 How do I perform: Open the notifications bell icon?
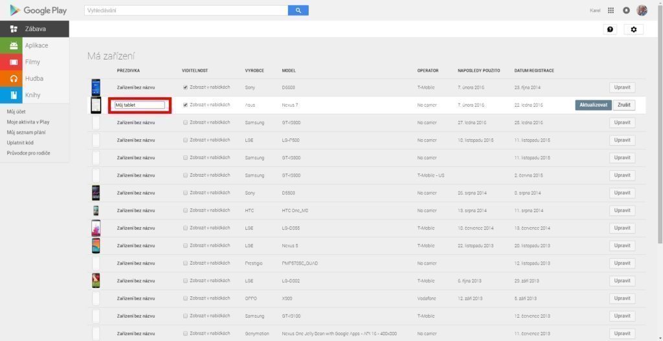click(626, 10)
